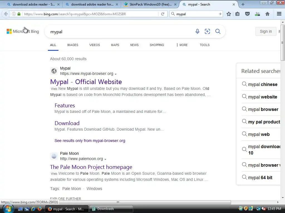
Task: Open the Pocket icon in toolbar
Action: point(247,14)
